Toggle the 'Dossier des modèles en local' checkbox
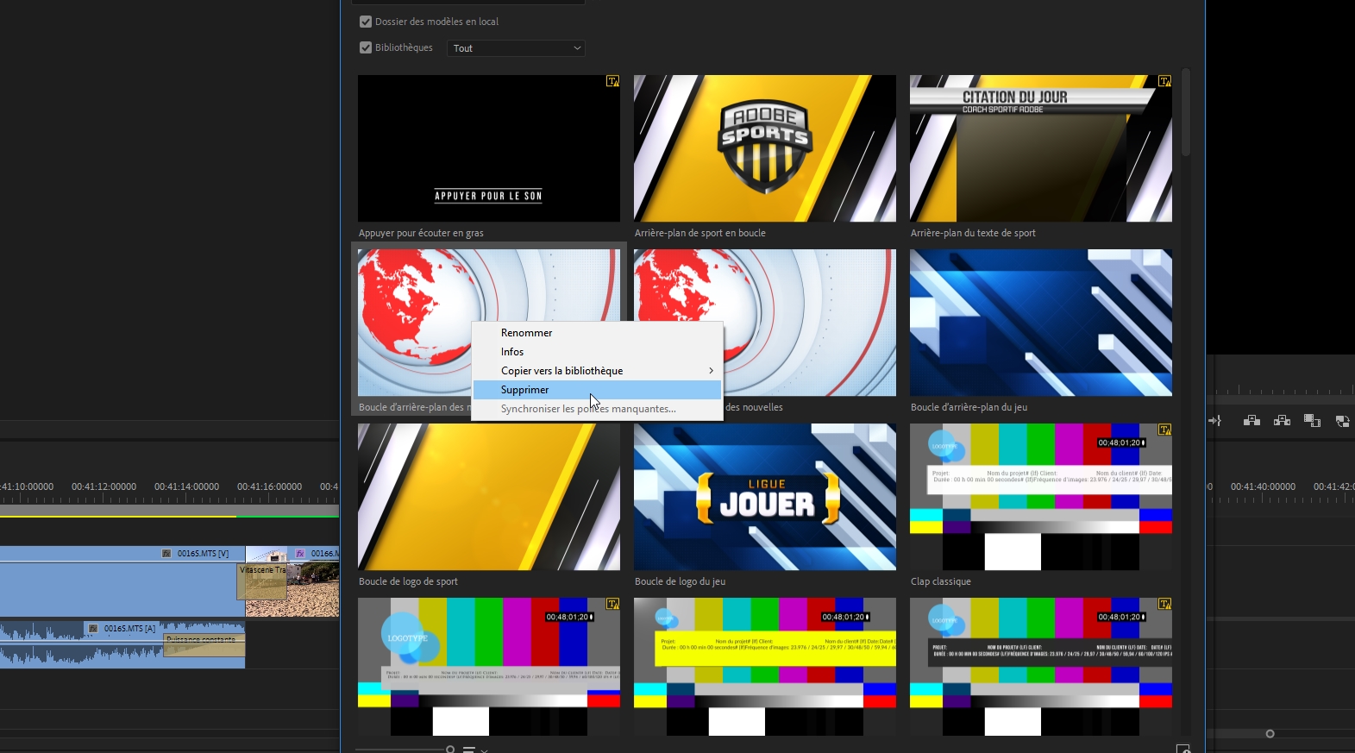 pos(366,22)
